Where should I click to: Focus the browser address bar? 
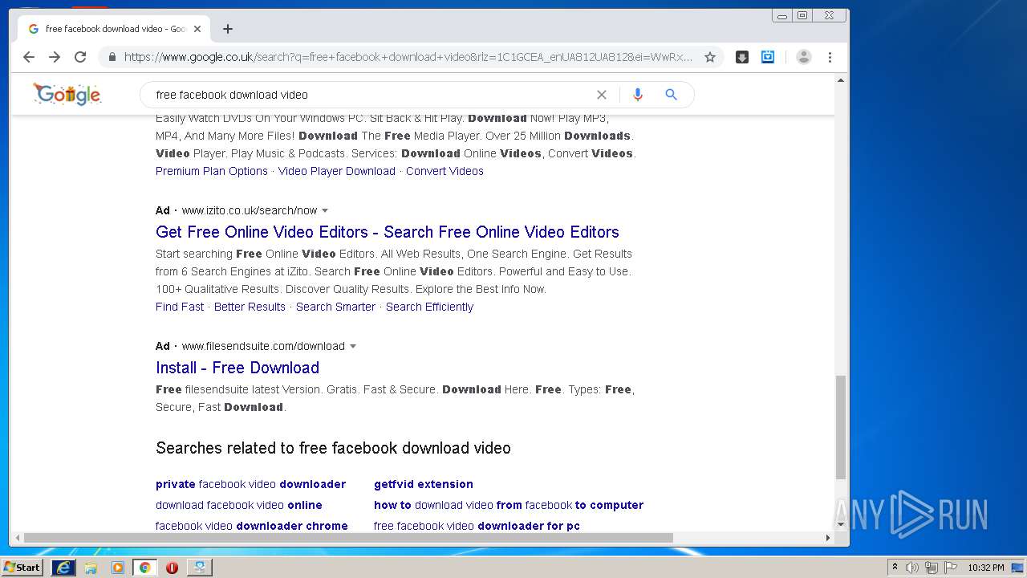408,57
